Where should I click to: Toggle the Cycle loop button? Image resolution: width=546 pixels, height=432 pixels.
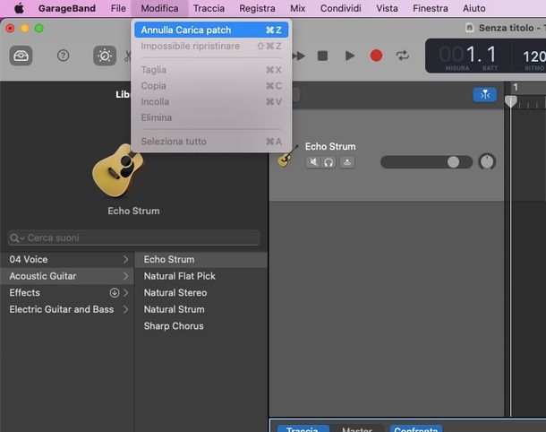tap(403, 56)
